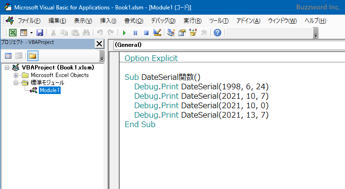Collapse the 標準モジュール folder
Image resolution: width=345 pixels, height=189 pixels.
point(16,83)
